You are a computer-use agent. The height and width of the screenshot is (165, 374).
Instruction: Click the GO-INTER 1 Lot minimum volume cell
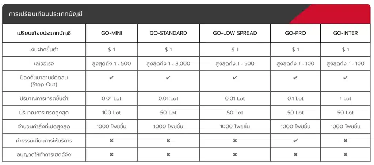coord(346,98)
